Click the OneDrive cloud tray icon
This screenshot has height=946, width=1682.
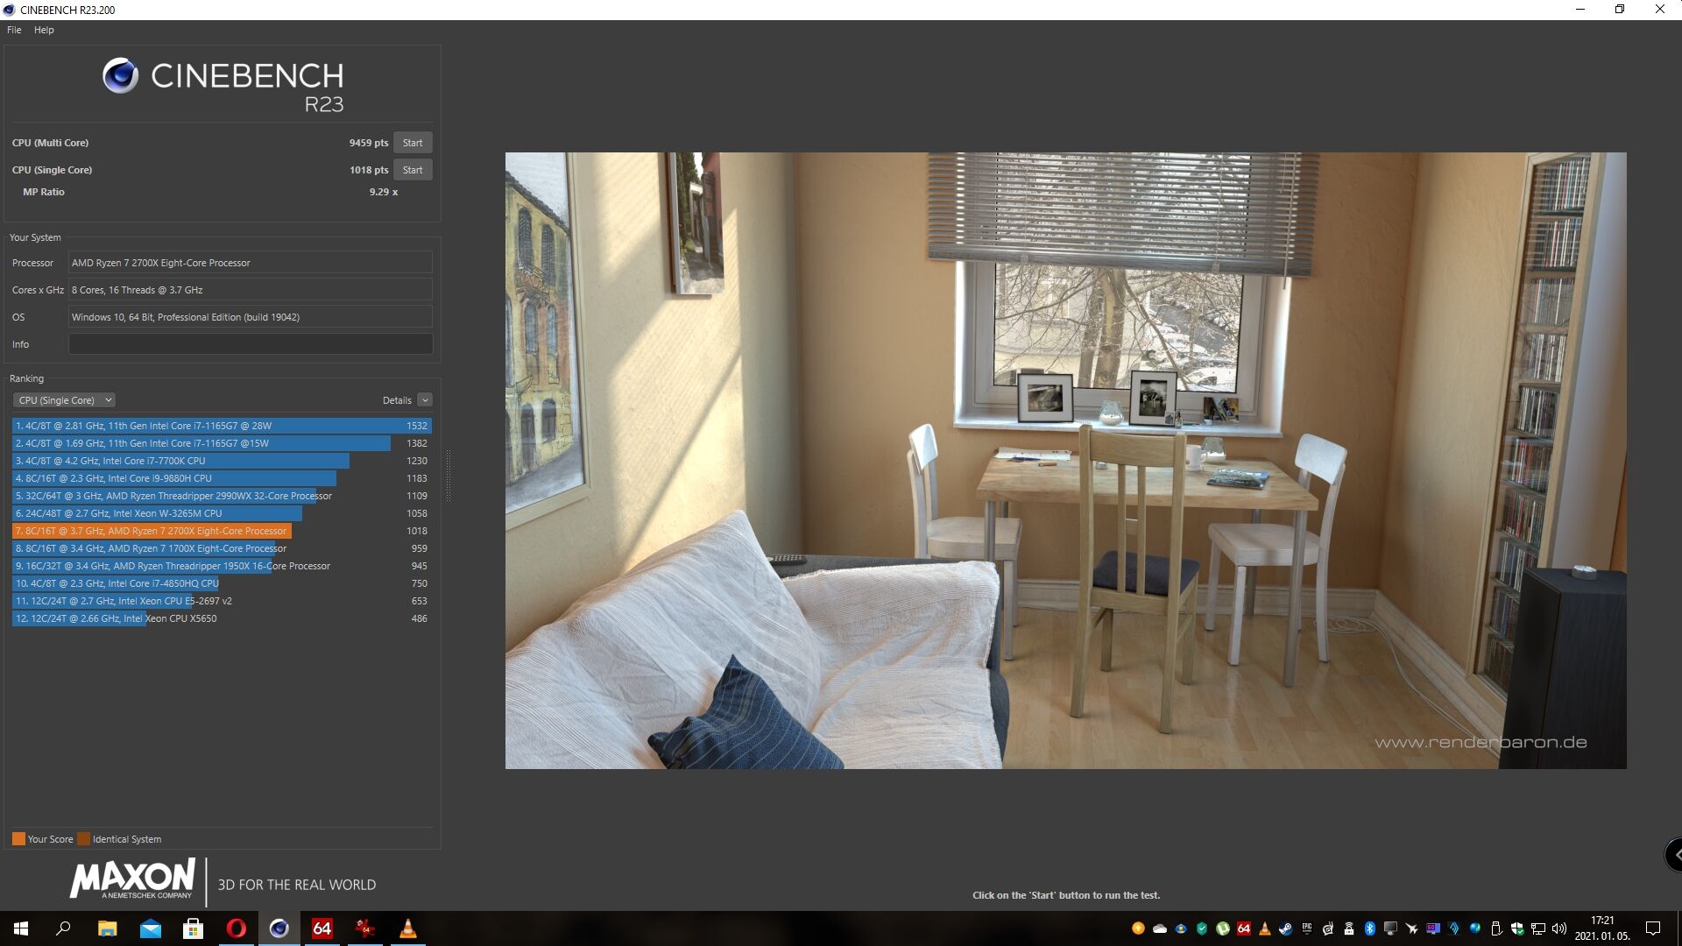(1160, 928)
